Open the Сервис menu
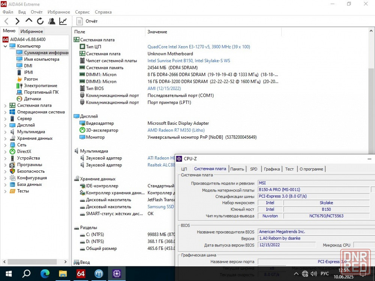Viewport: 375px width, 281px height. pyautogui.click(x=82, y=12)
